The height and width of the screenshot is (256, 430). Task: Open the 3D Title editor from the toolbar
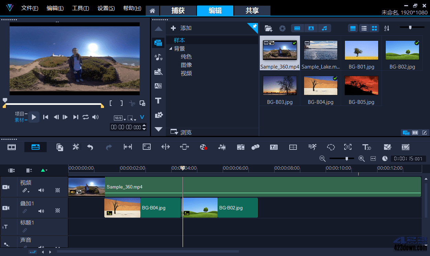[x=367, y=147]
